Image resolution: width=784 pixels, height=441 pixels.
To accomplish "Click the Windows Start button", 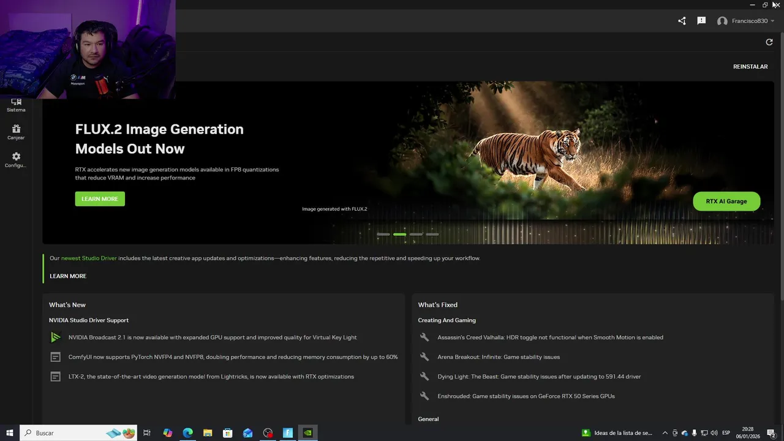I will point(10,433).
